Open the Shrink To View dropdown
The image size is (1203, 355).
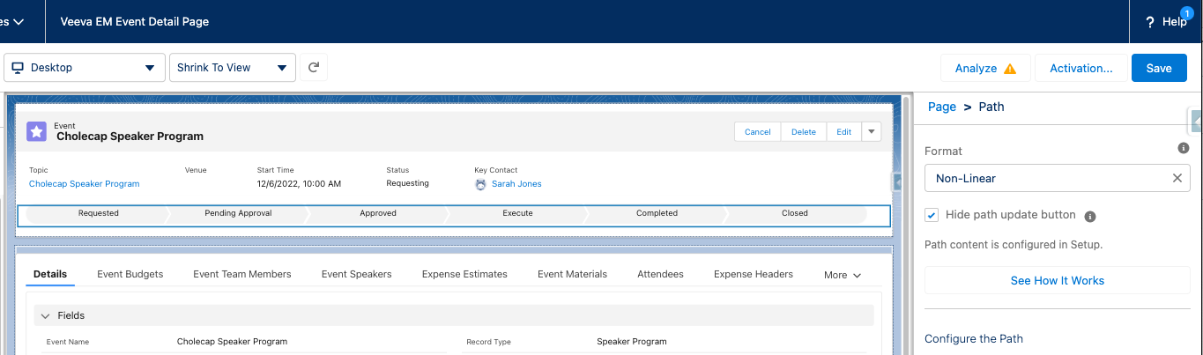click(x=233, y=68)
